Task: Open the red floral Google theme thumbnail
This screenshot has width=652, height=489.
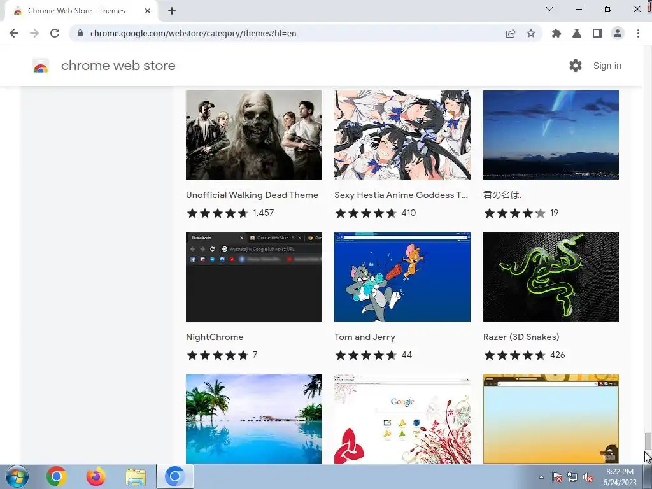Action: click(402, 419)
